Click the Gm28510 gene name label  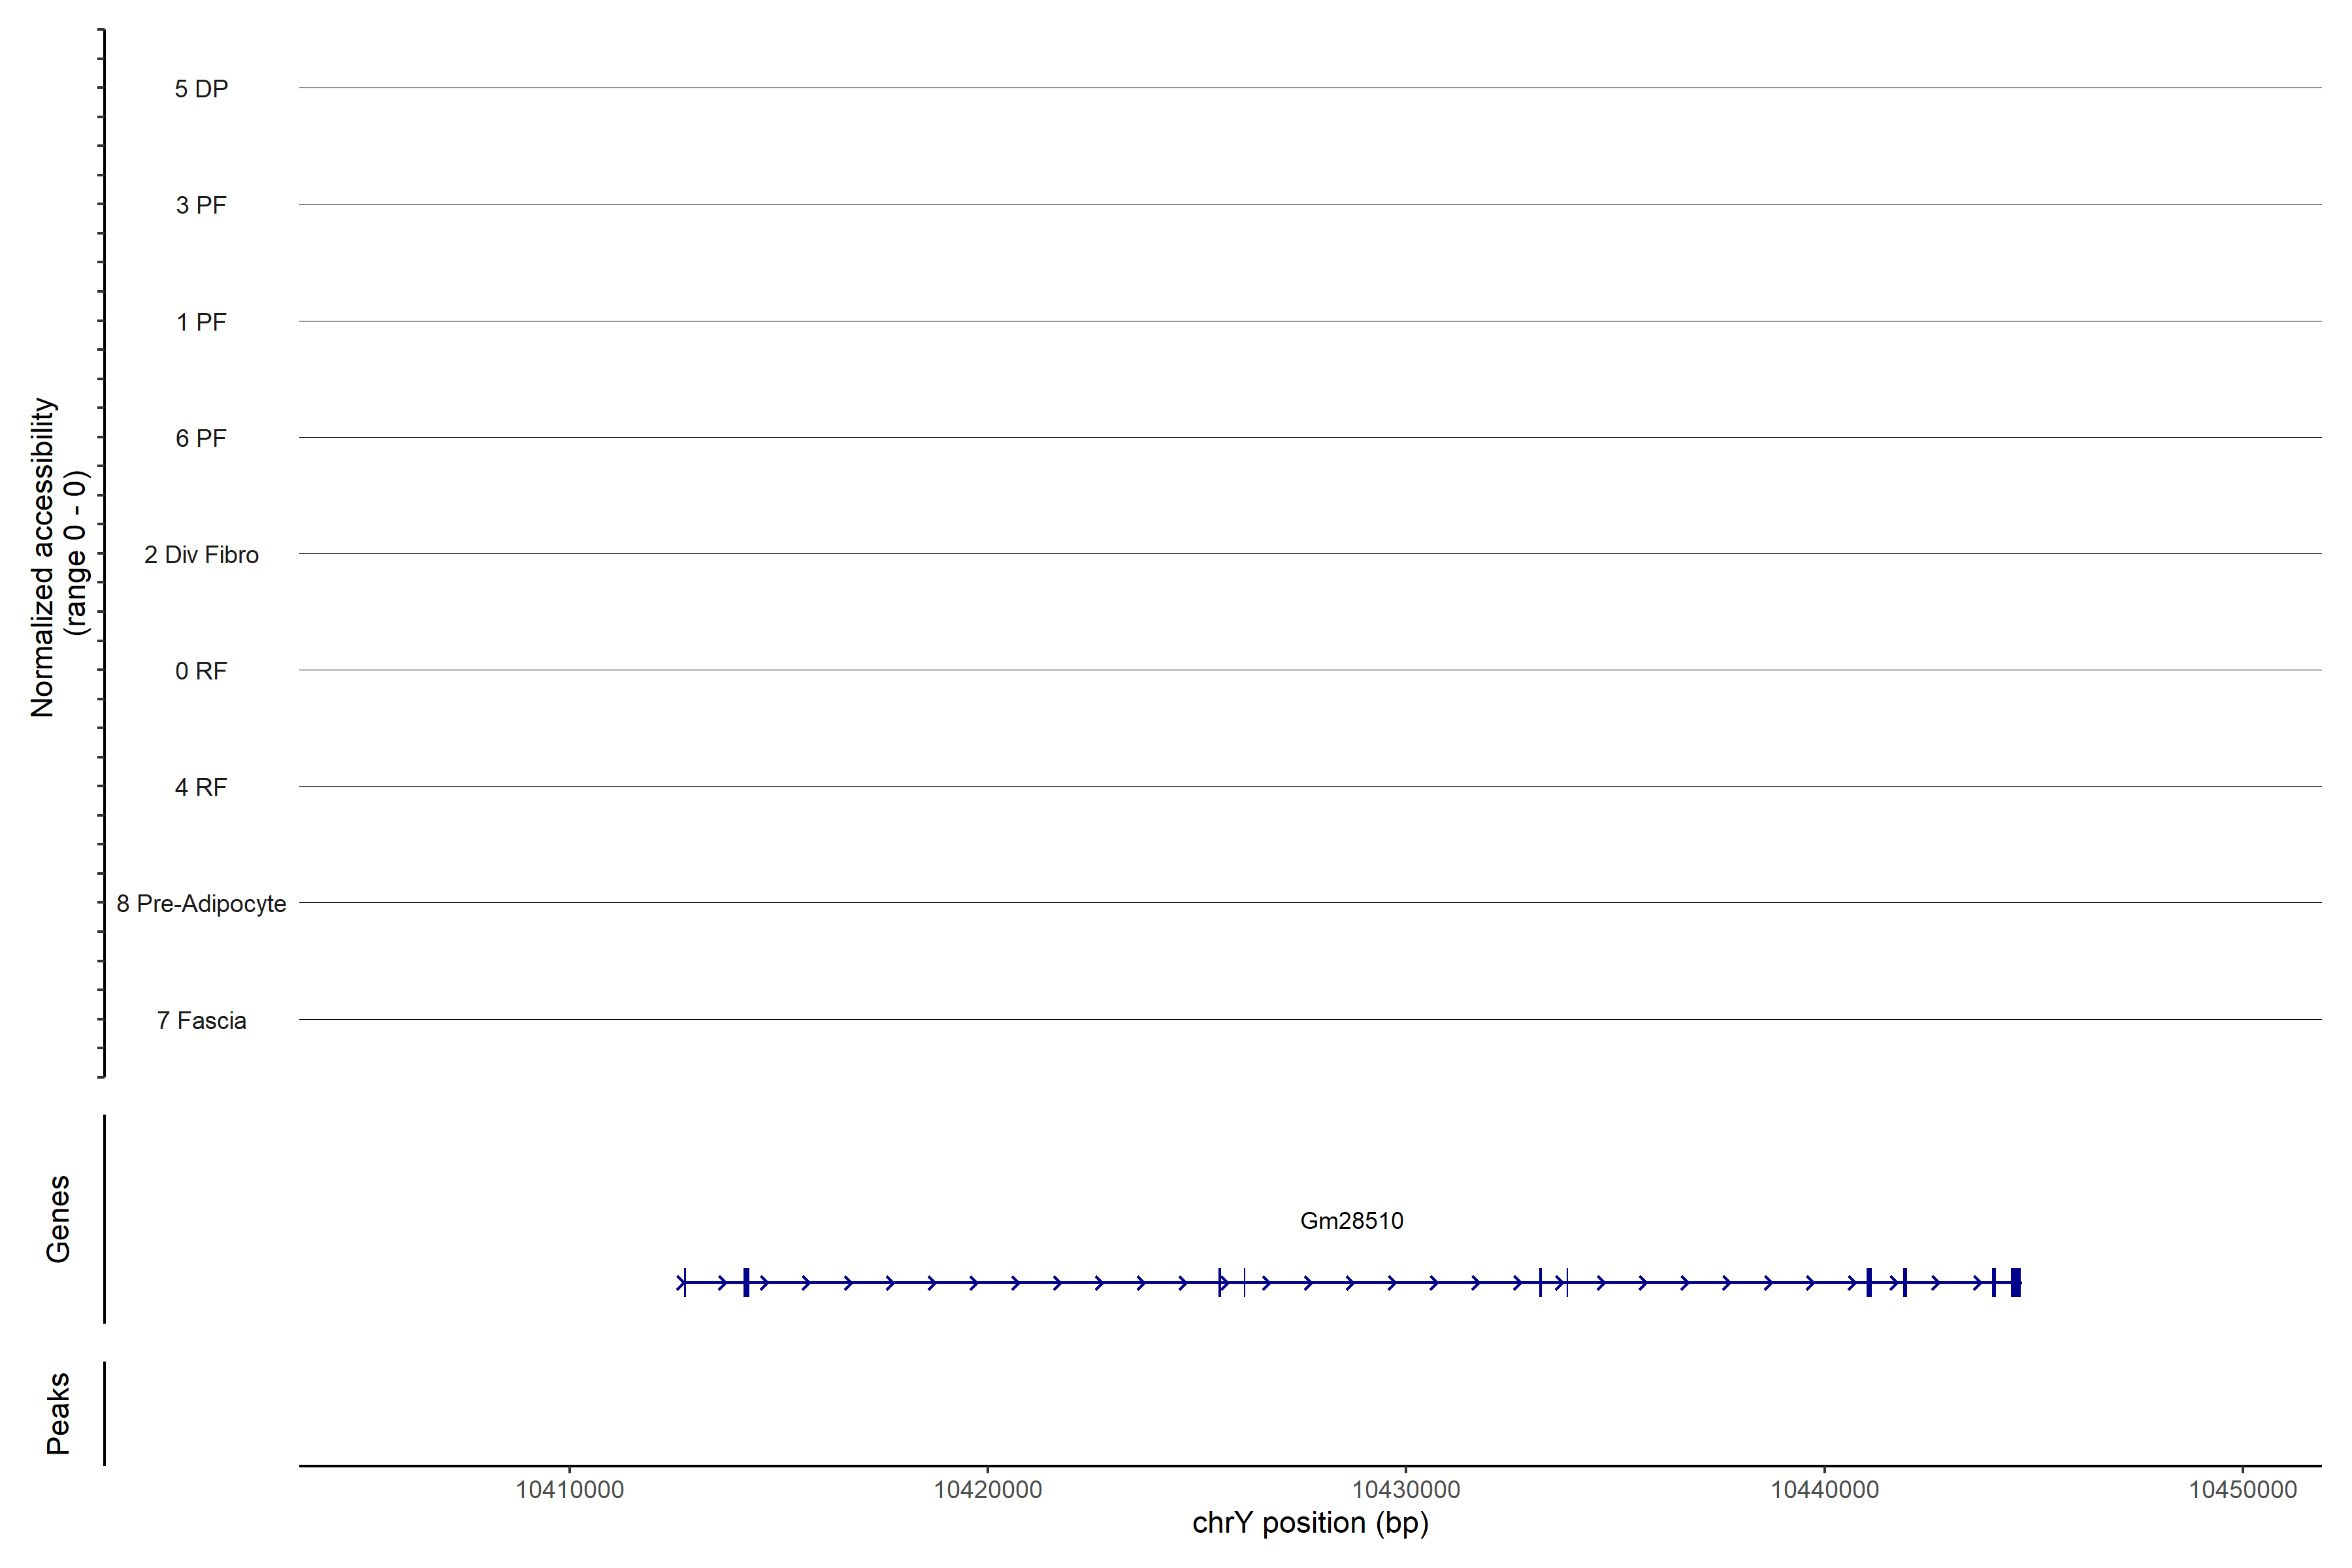1351,1220
